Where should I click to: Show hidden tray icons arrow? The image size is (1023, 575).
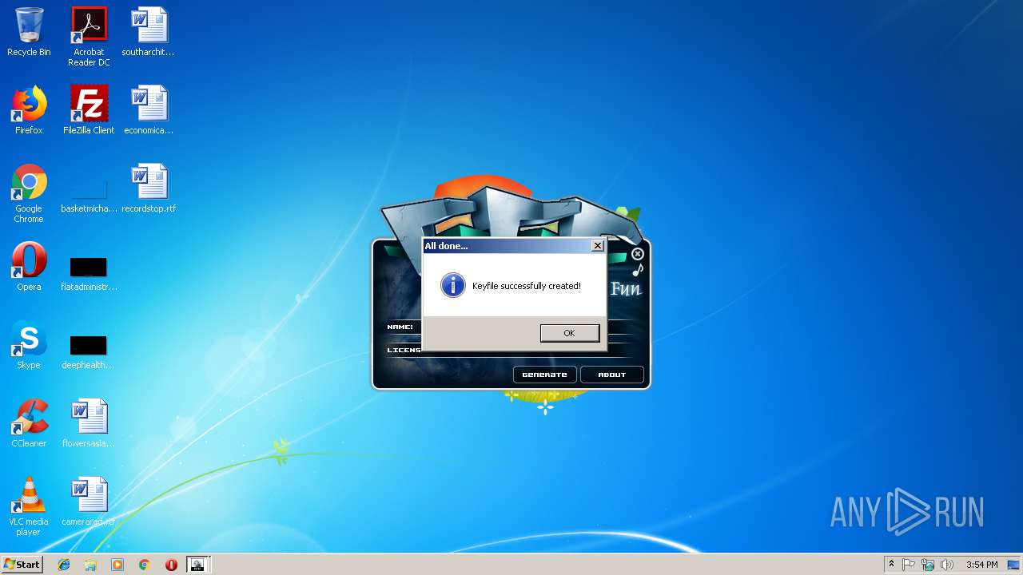[x=891, y=565]
